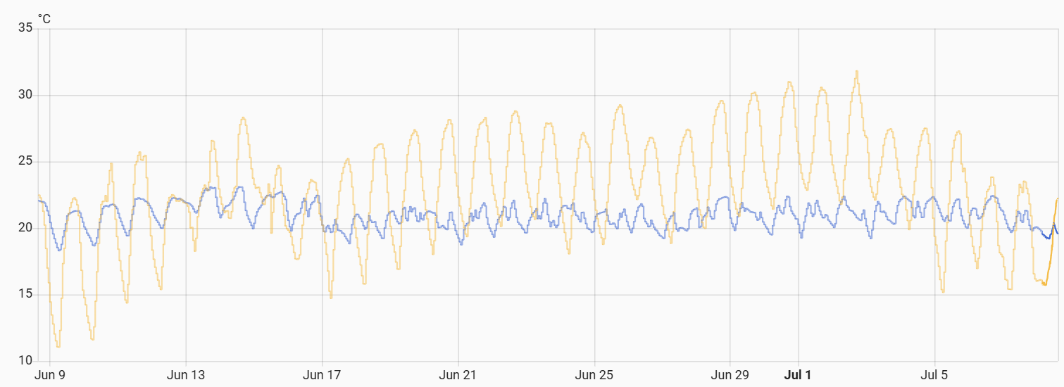The image size is (1064, 387).
Task: Click the tallest orange peak between Jun 13 and Jun 17
Action: (243, 118)
